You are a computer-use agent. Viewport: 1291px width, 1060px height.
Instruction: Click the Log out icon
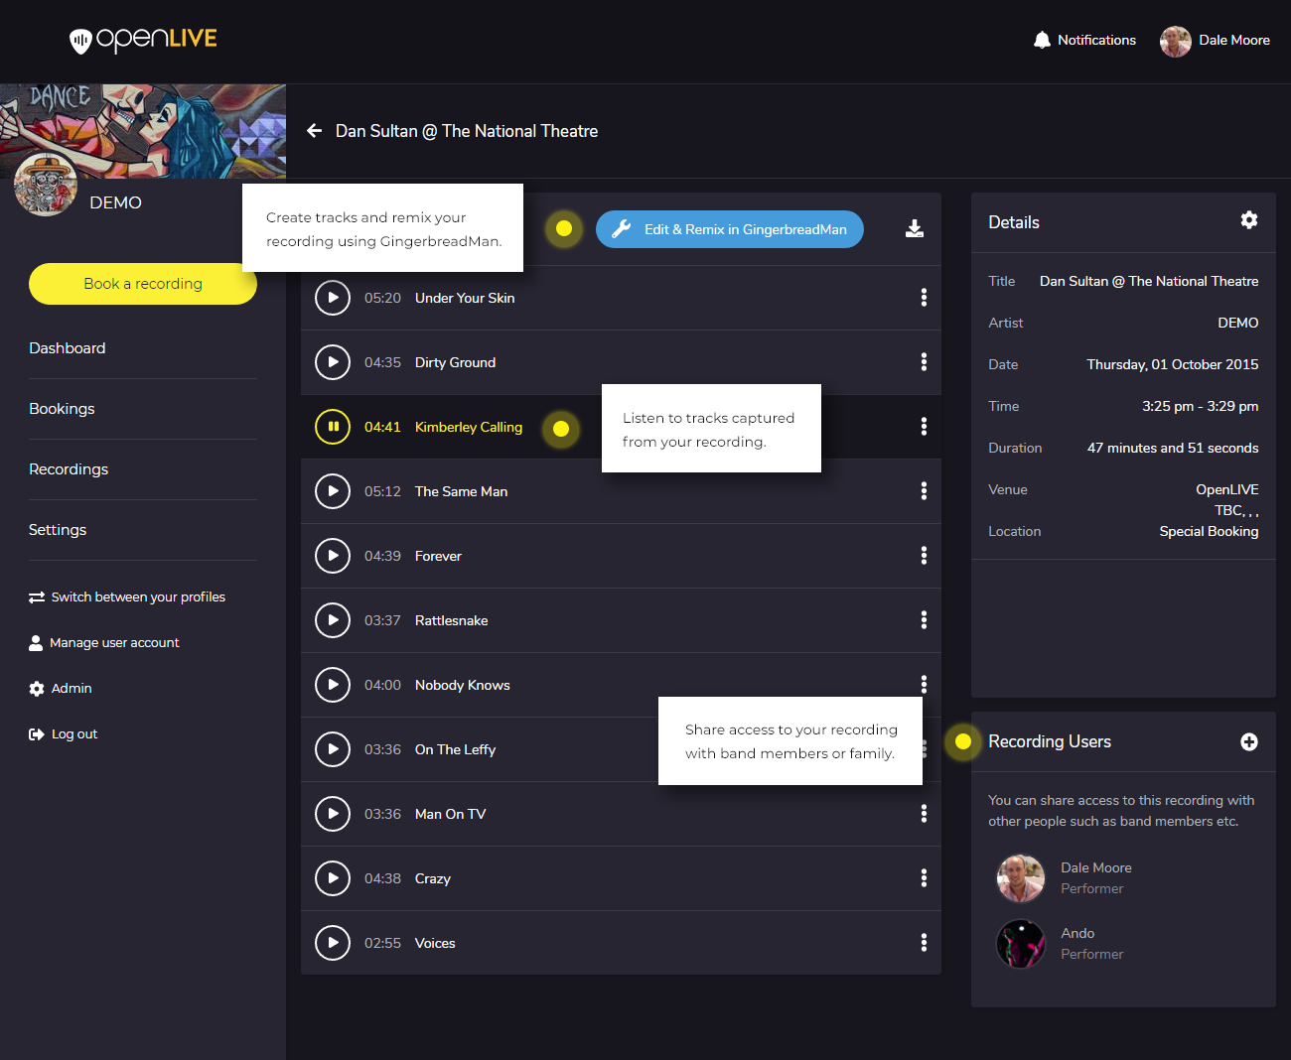pyautogui.click(x=34, y=733)
